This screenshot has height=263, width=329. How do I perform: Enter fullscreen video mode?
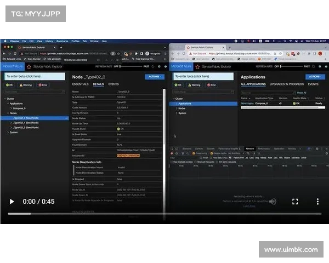point(295,202)
